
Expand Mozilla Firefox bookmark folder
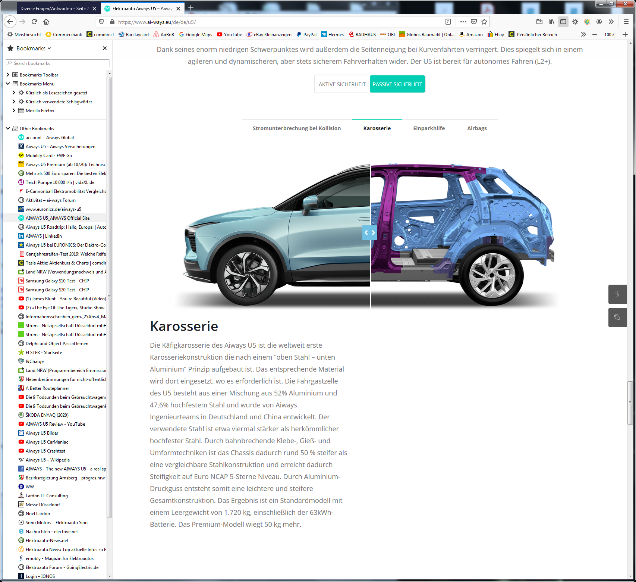coord(14,110)
